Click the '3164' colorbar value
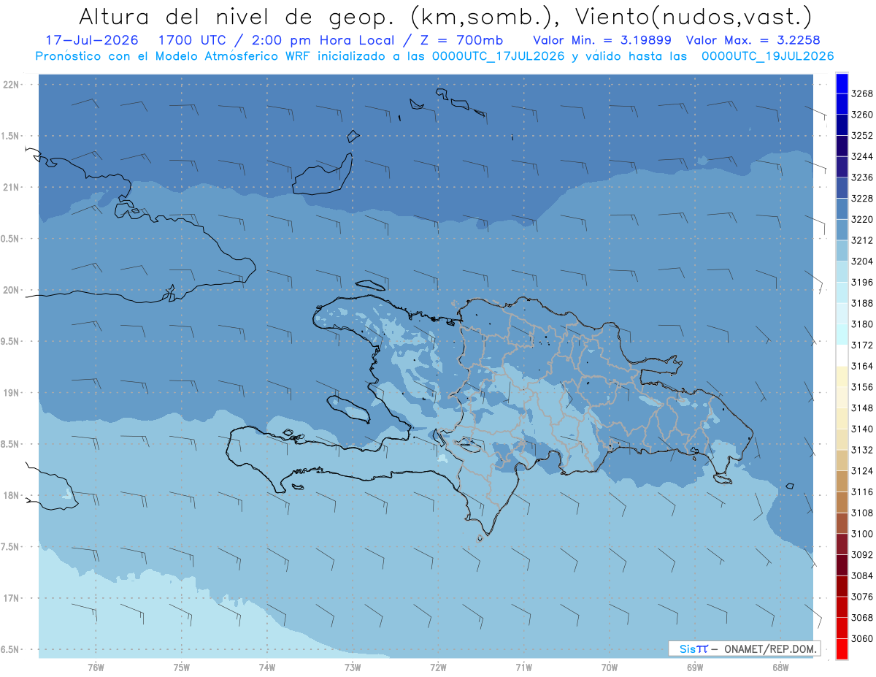Viewport: 876px width, 677px height. click(x=862, y=366)
